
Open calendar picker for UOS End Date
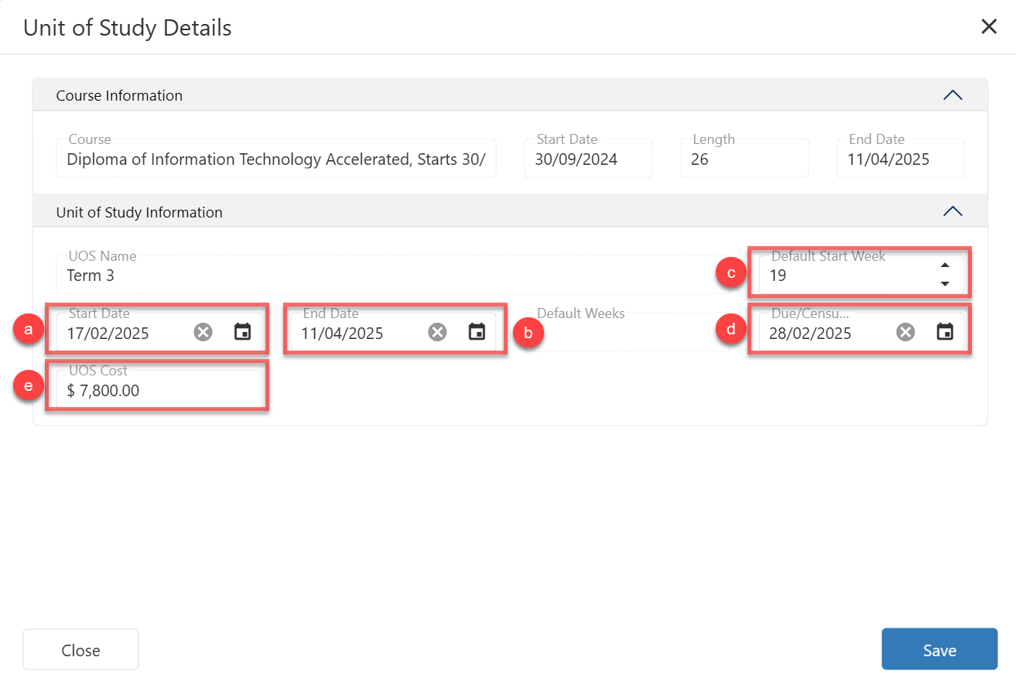[477, 332]
